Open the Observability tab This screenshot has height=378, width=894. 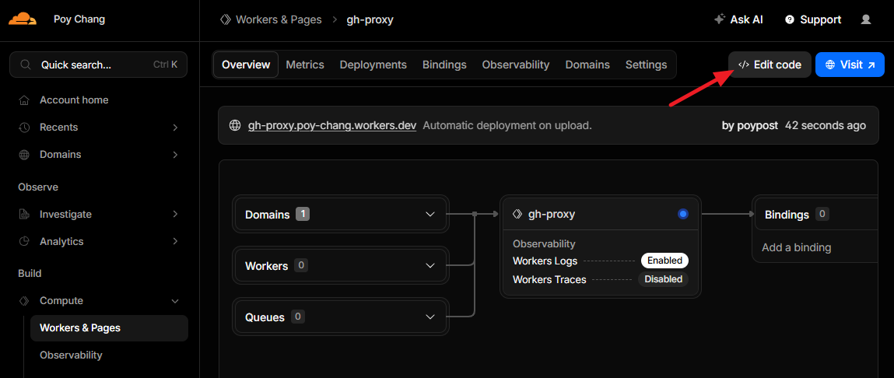click(x=516, y=65)
